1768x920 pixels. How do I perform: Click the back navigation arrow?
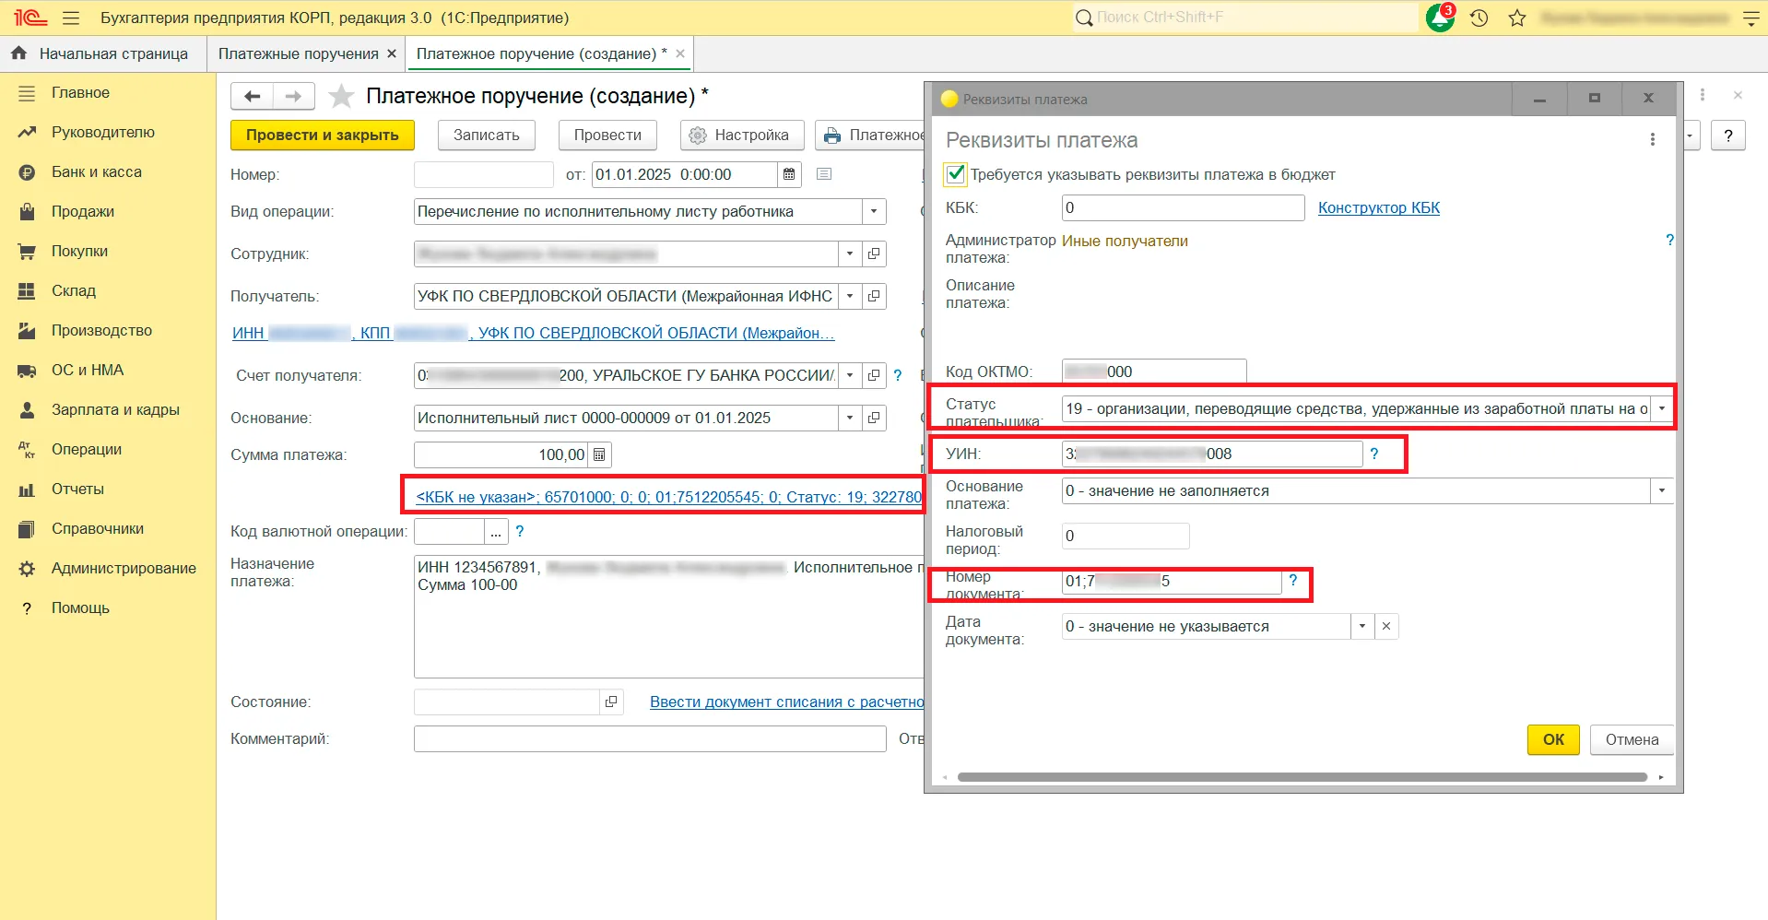tap(252, 96)
